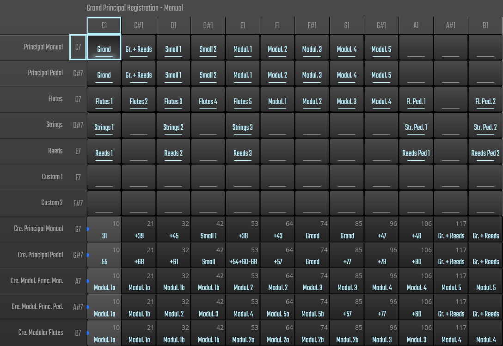The width and height of the screenshot is (503, 346).
Task: Select Small 1 step in Cre. Principal Manual
Action: (208, 230)
